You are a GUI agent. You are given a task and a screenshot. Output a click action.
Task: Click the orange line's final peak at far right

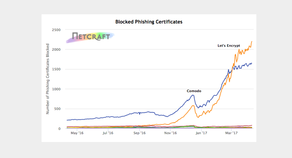(x=252, y=42)
